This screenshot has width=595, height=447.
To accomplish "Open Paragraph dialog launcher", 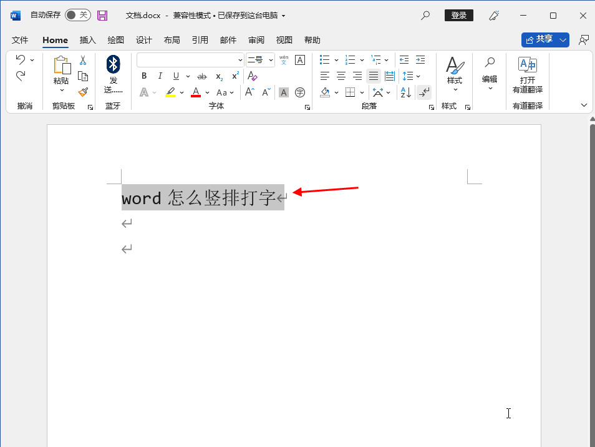I will (x=432, y=107).
